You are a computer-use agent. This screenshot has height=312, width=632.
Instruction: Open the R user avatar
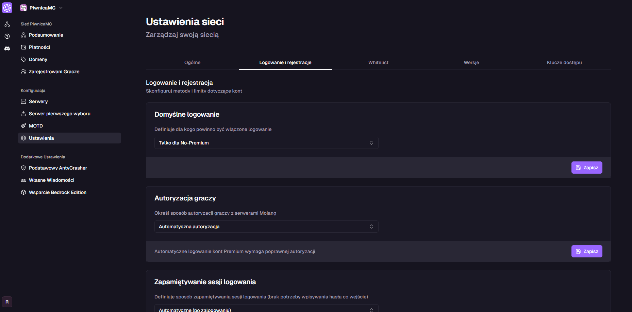[7, 302]
